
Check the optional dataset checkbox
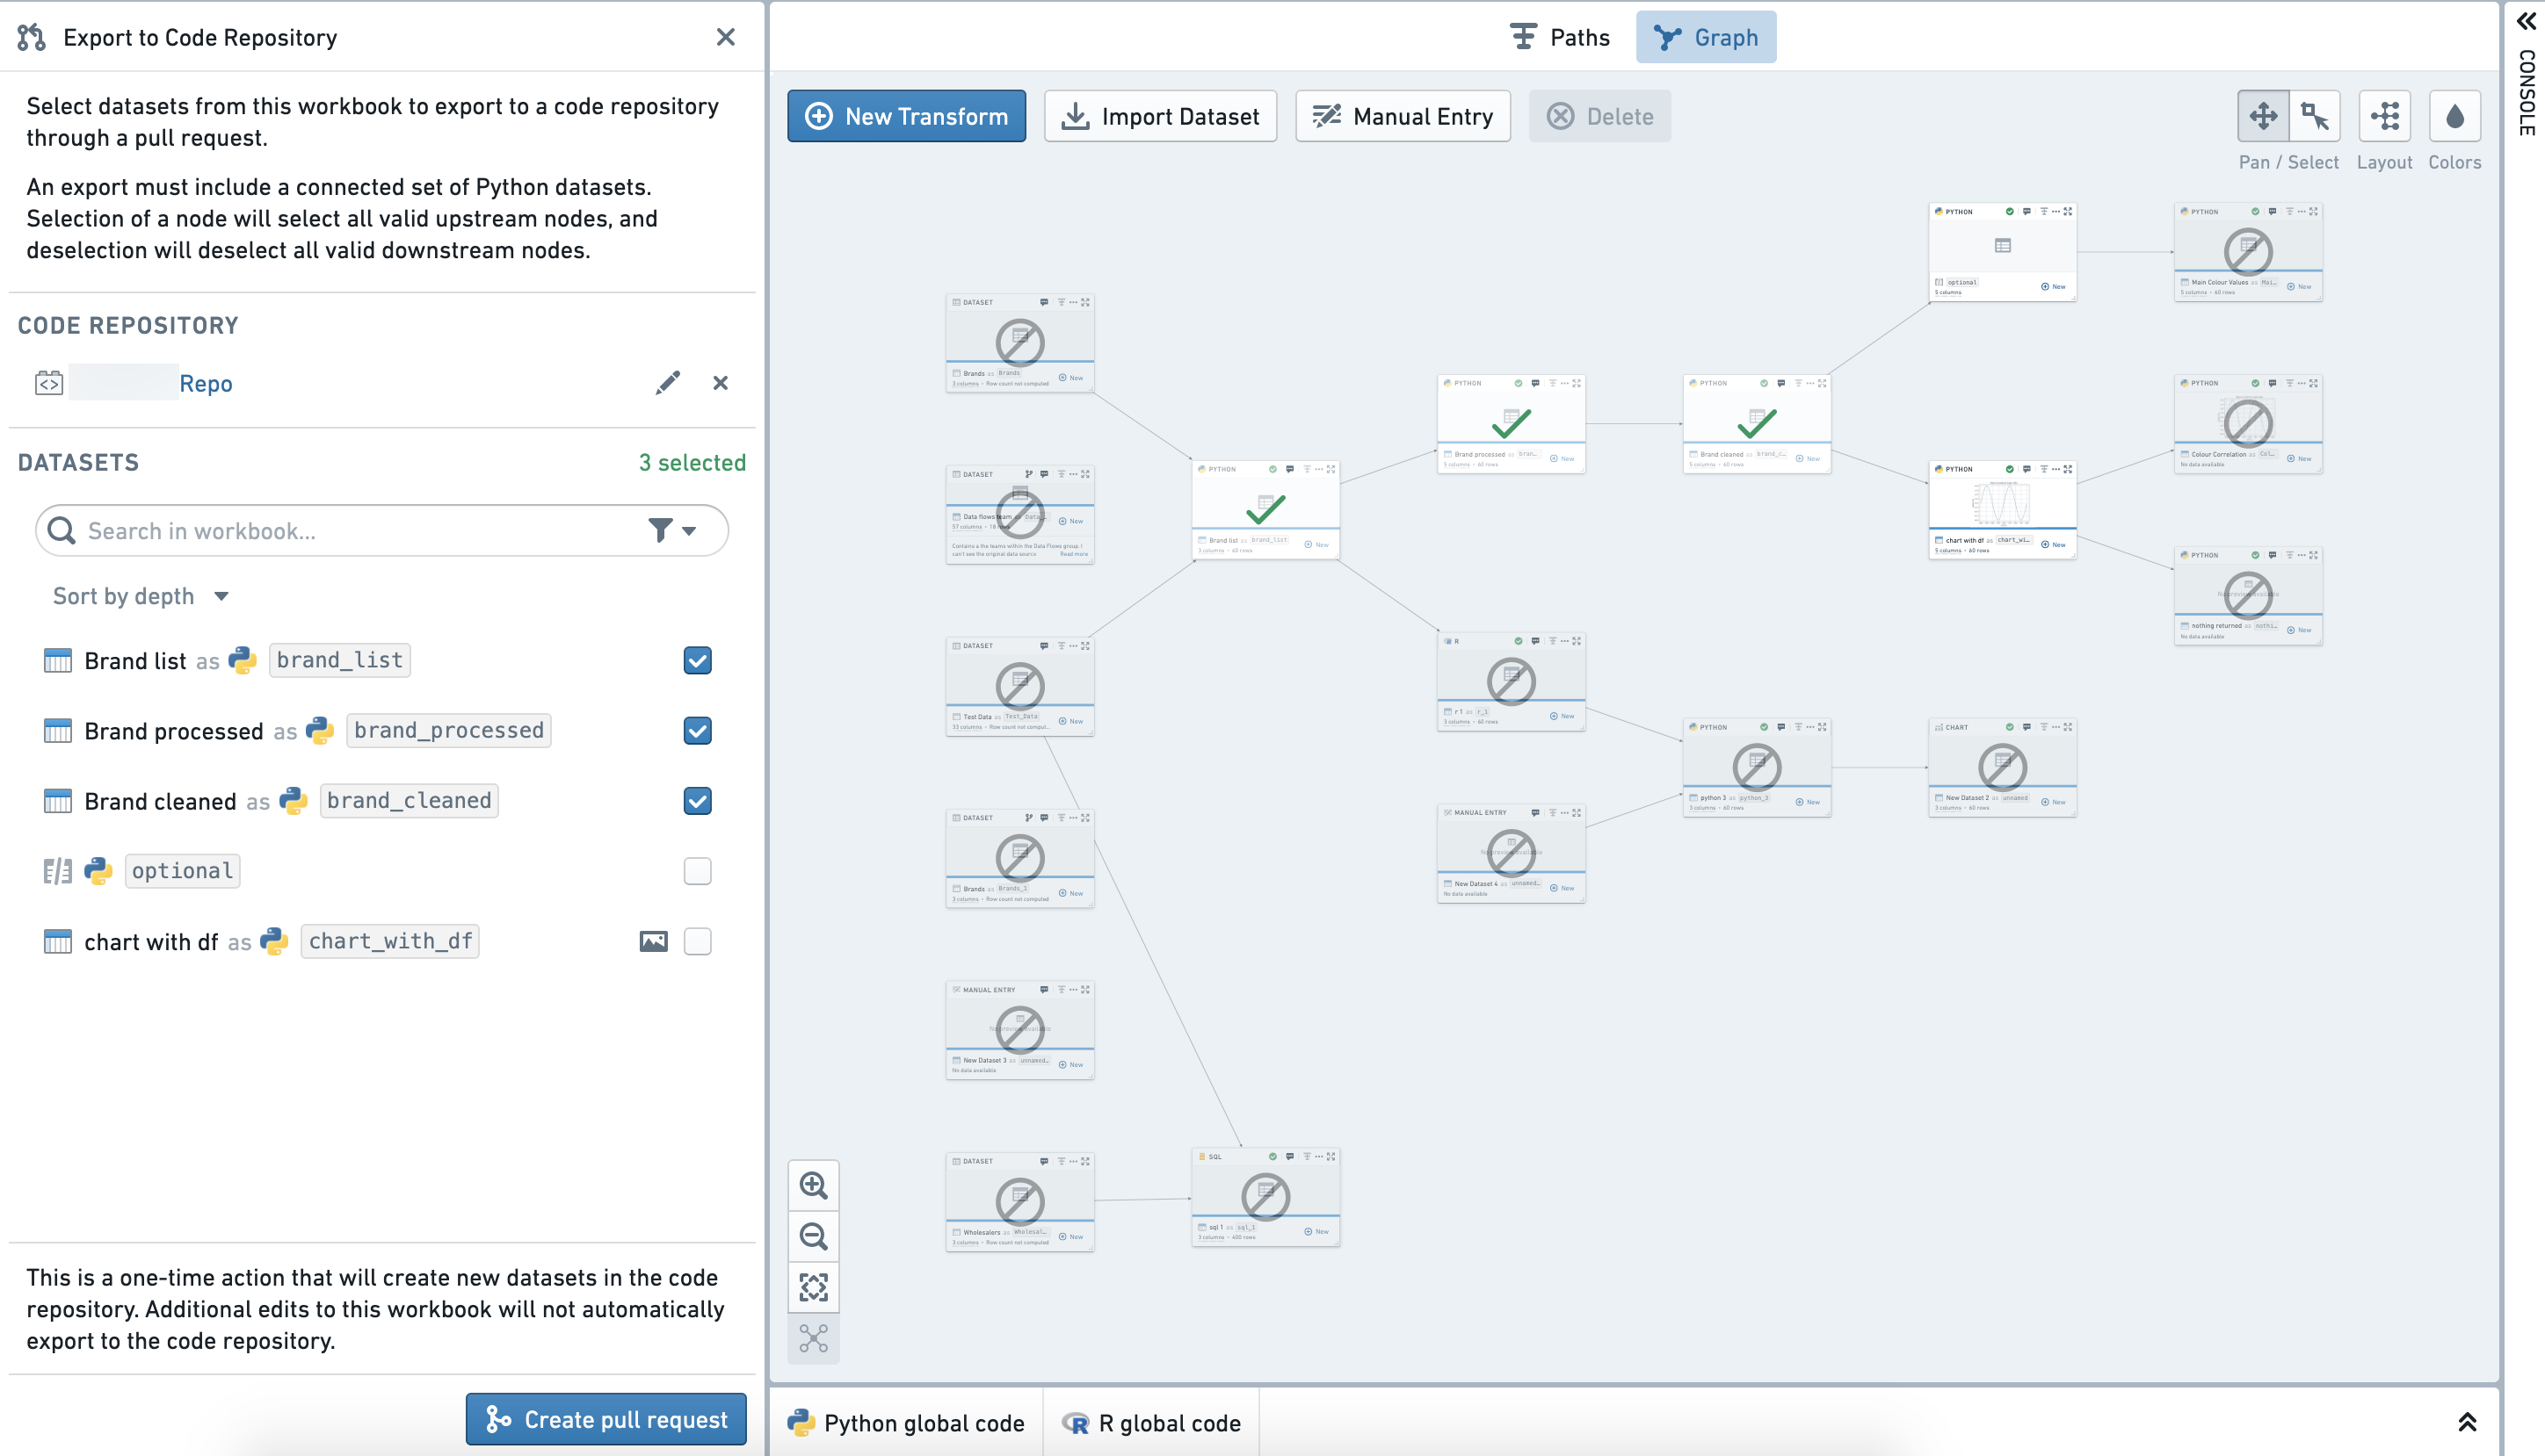pyautogui.click(x=697, y=871)
